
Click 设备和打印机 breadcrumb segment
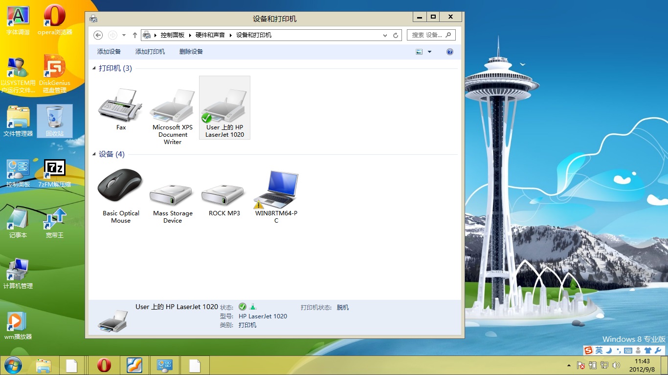coord(254,35)
